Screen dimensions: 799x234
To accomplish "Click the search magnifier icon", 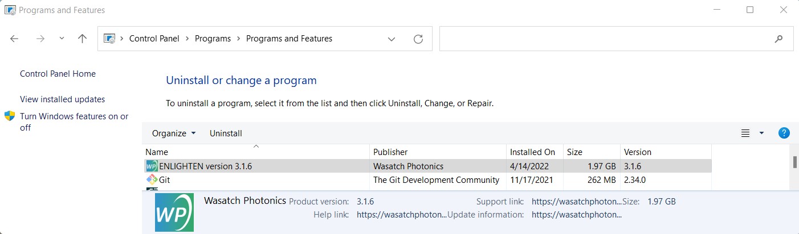I will 779,39.
